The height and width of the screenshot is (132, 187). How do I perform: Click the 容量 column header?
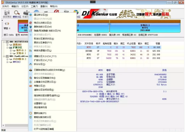click(x=158, y=43)
